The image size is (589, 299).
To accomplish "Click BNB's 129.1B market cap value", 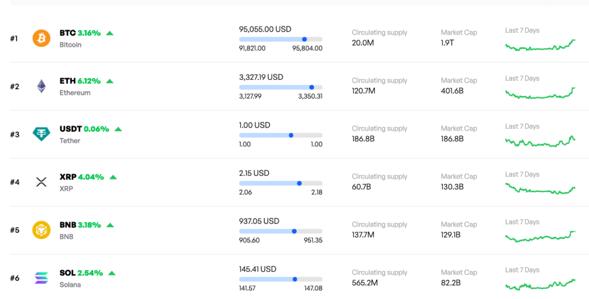I will click(x=452, y=235).
